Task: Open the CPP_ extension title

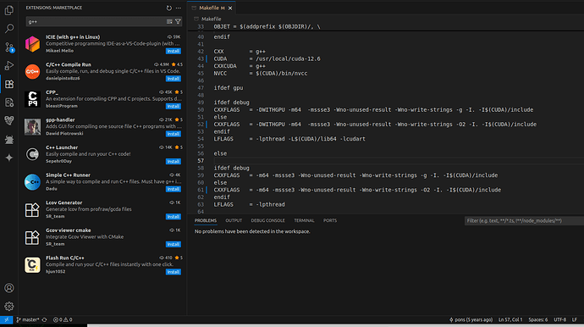Action: point(52,92)
